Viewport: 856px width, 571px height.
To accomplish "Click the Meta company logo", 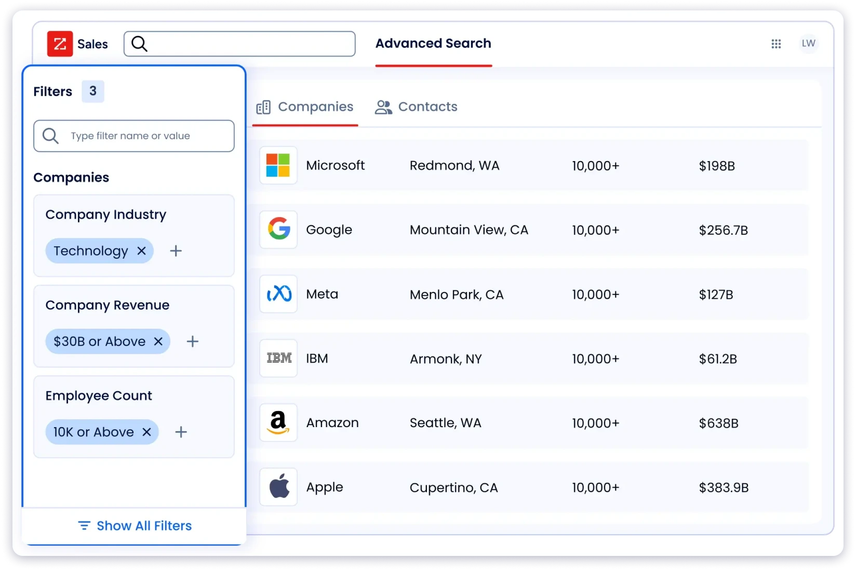I will point(278,294).
